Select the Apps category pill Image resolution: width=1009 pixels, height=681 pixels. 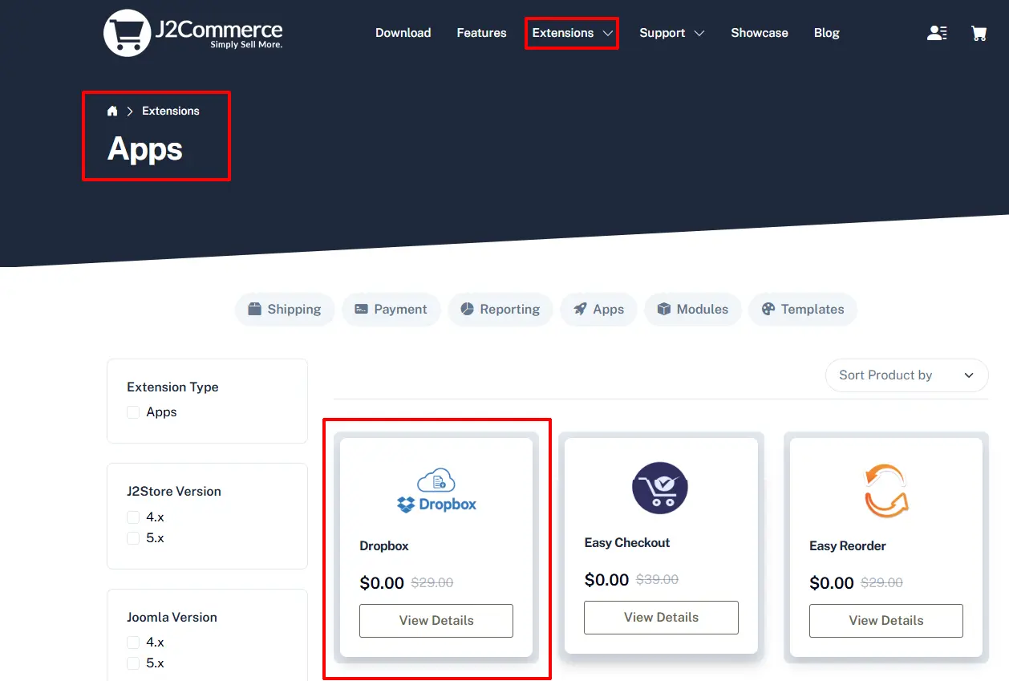598,309
